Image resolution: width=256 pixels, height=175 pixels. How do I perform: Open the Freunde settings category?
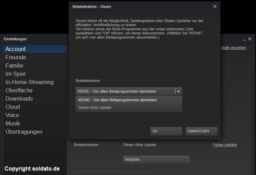[x=35, y=57]
